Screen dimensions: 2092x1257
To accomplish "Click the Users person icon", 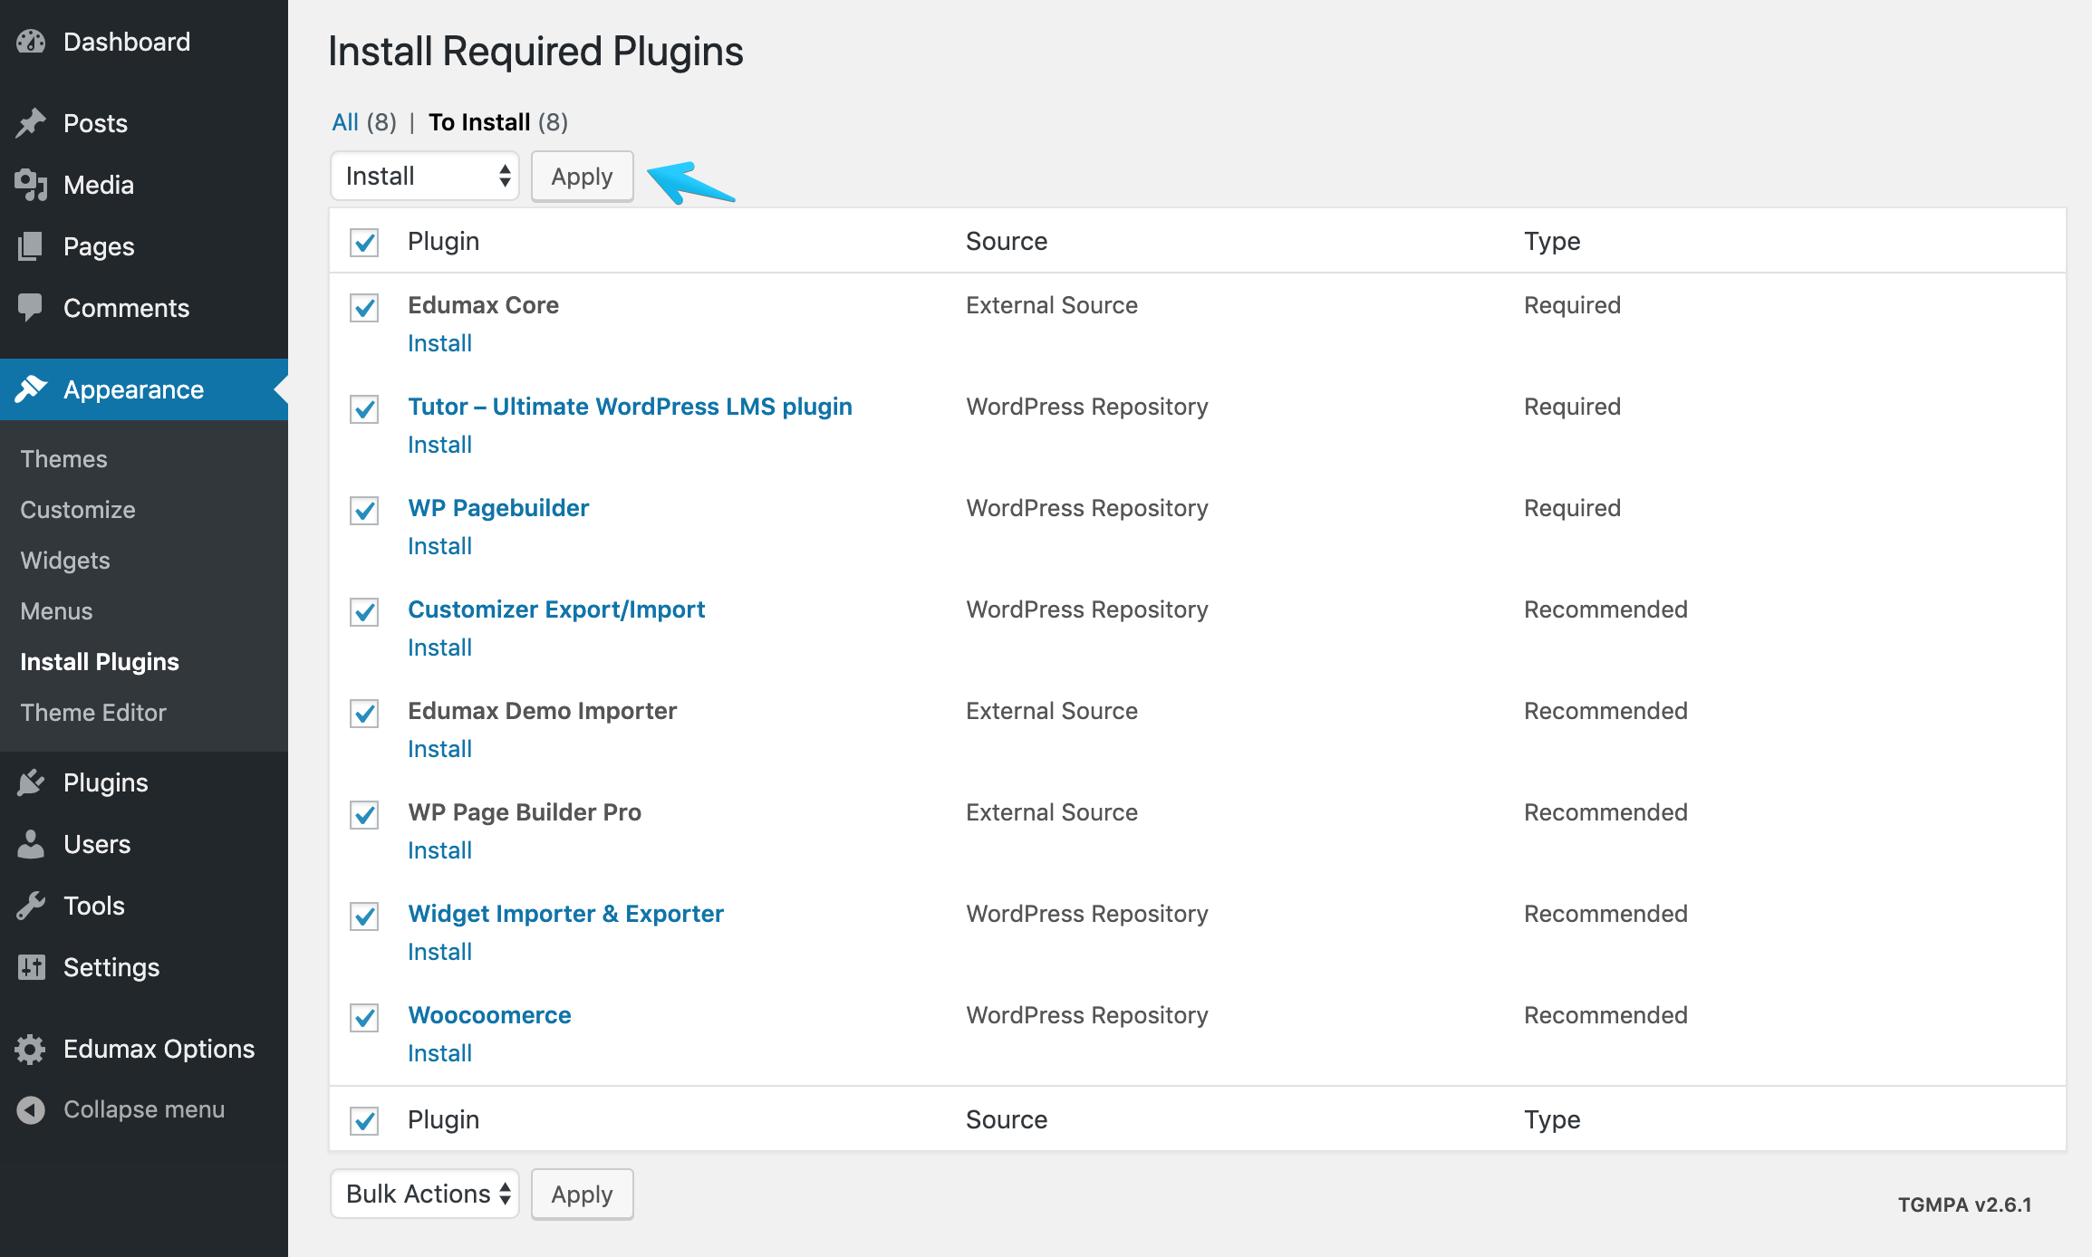I will tap(31, 844).
